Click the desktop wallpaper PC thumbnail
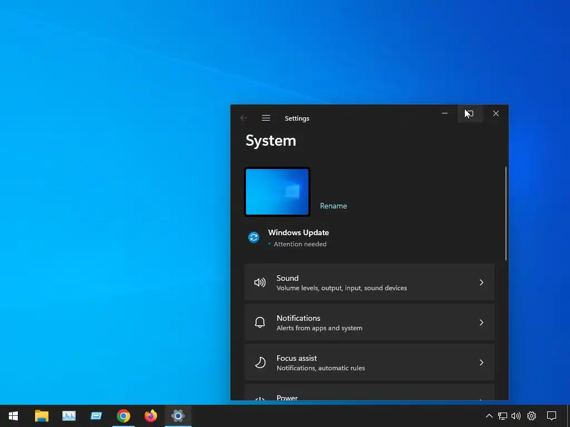This screenshot has height=427, width=570. pyautogui.click(x=277, y=192)
